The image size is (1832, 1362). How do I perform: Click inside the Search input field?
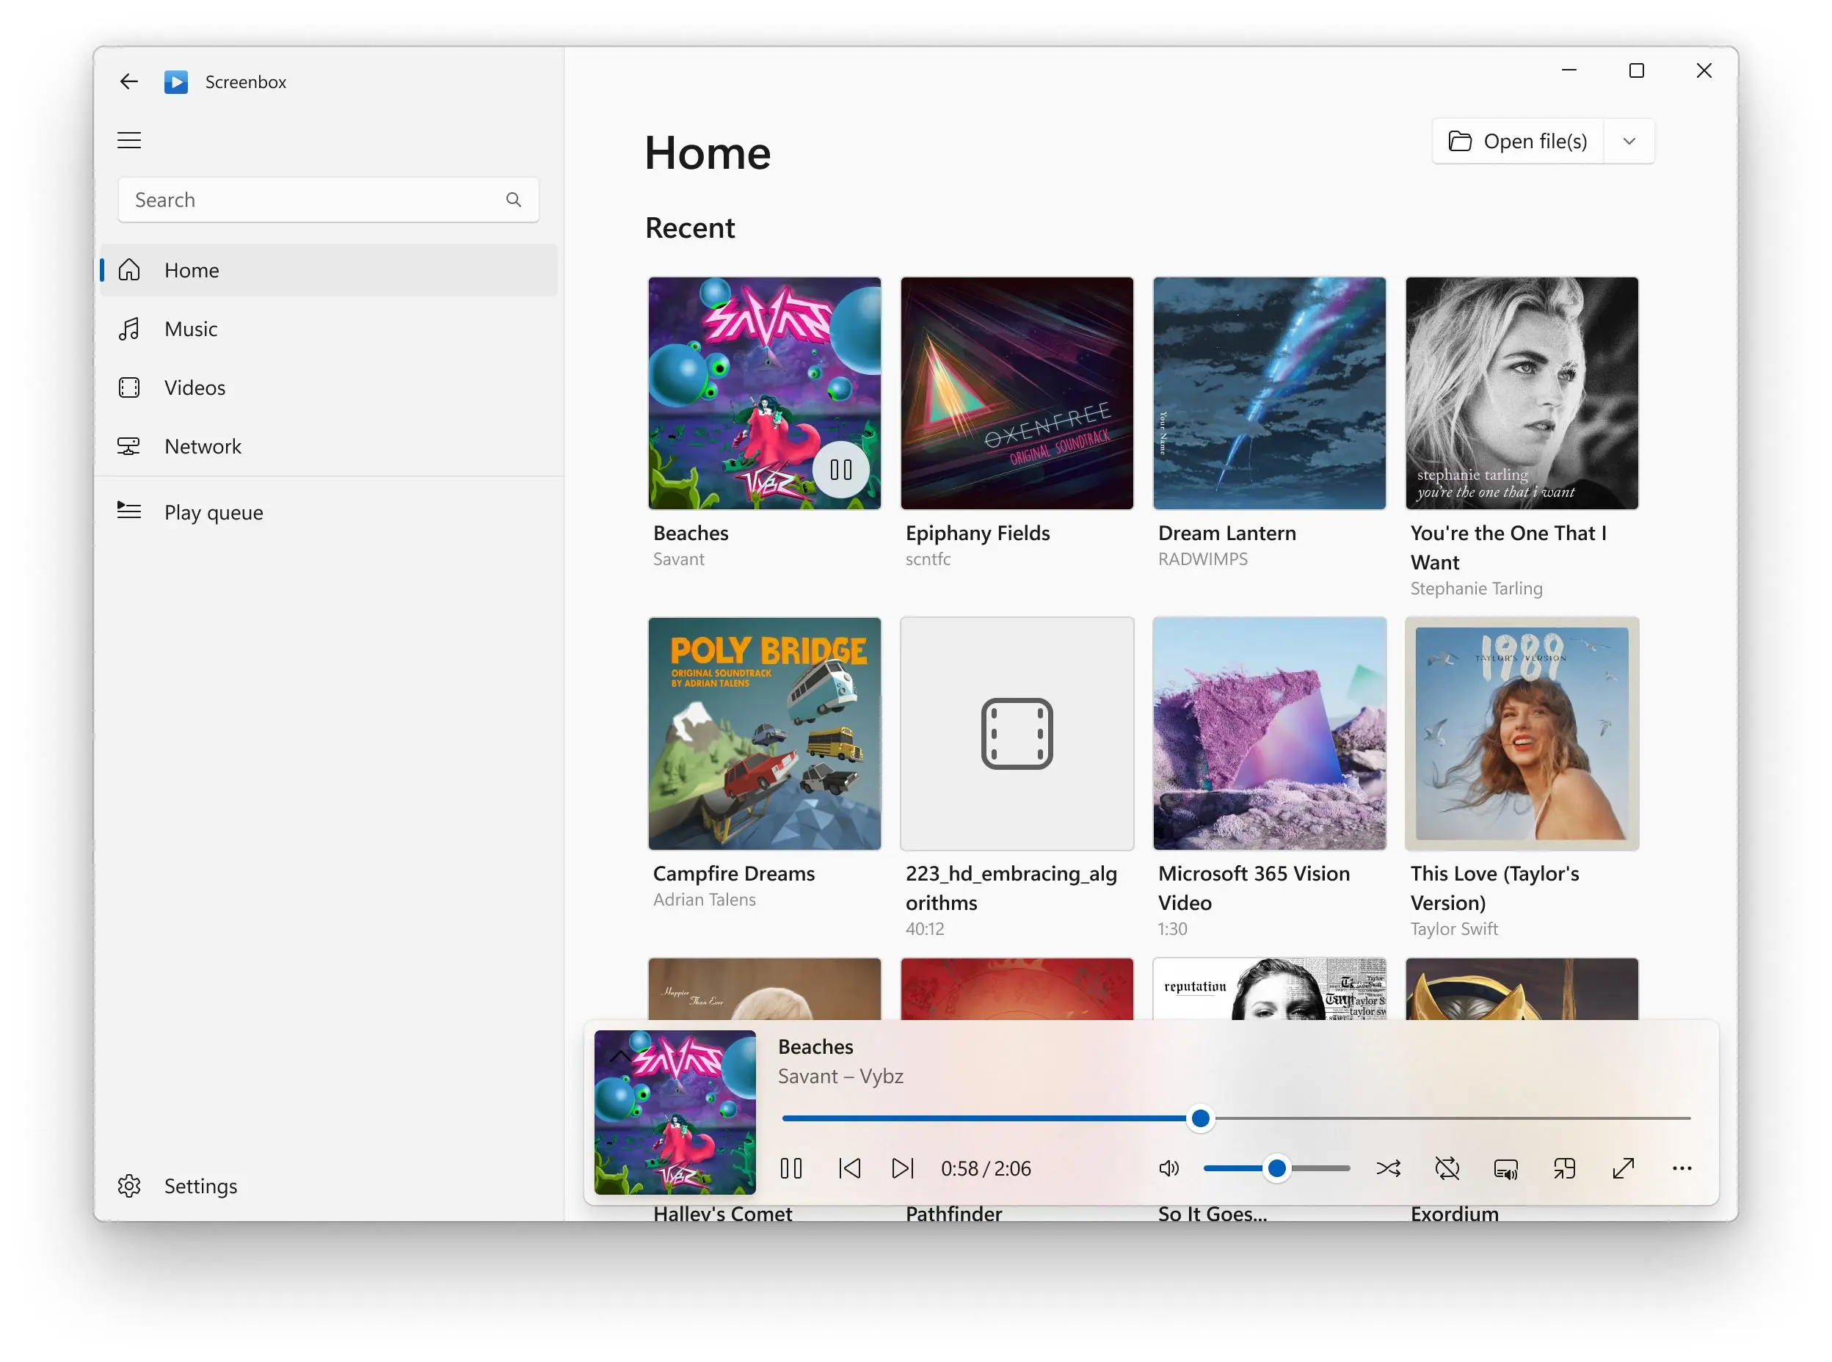(328, 200)
